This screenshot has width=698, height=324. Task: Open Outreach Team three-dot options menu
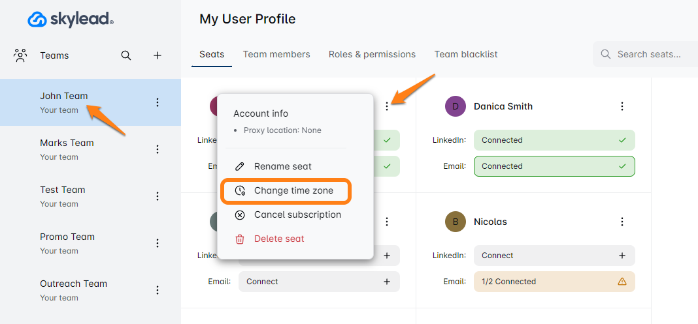tap(157, 290)
